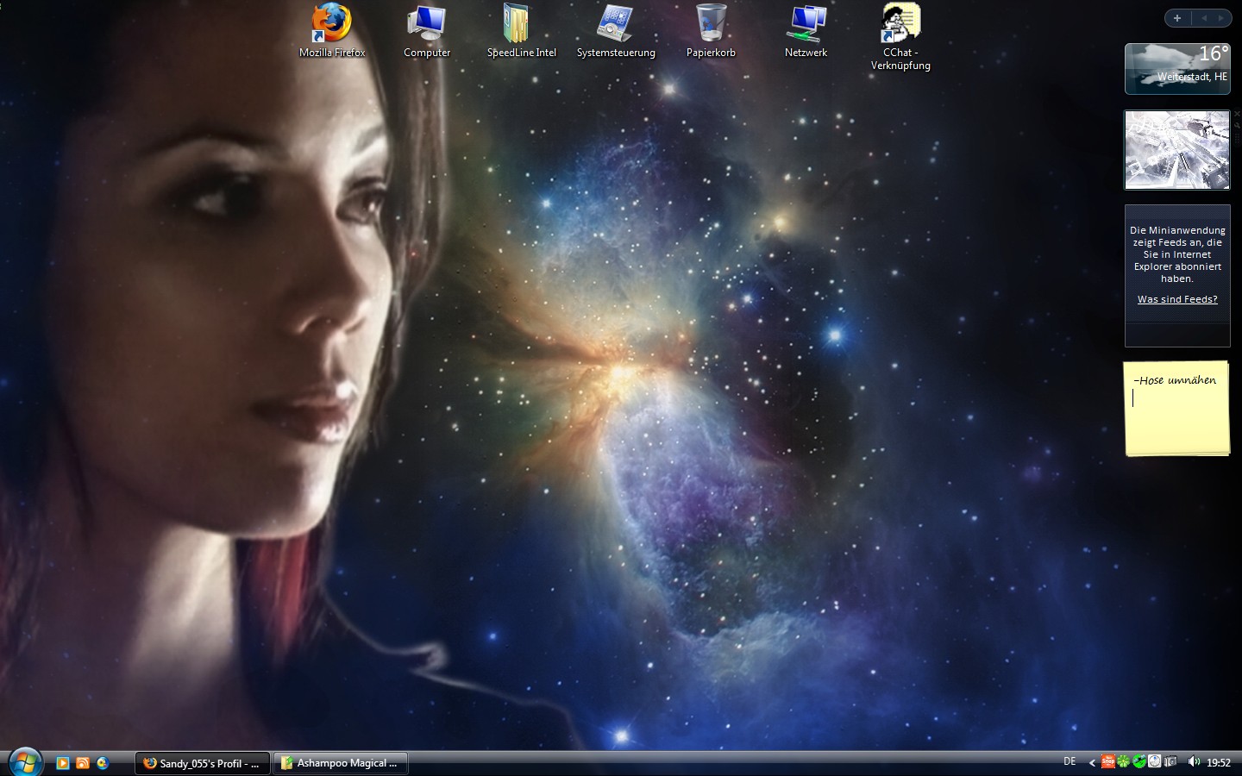Viewport: 1242px width, 776px height.
Task: Select the Papierkorb recycle bin icon
Action: [x=711, y=26]
